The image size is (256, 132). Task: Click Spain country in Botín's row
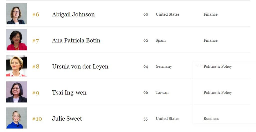point(160,41)
